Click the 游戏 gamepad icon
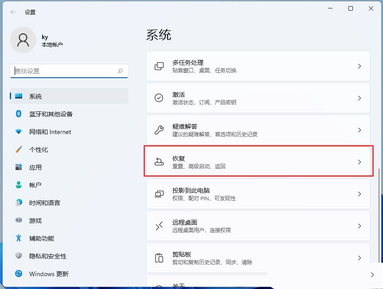Image resolution: width=383 pixels, height=289 pixels. point(19,220)
